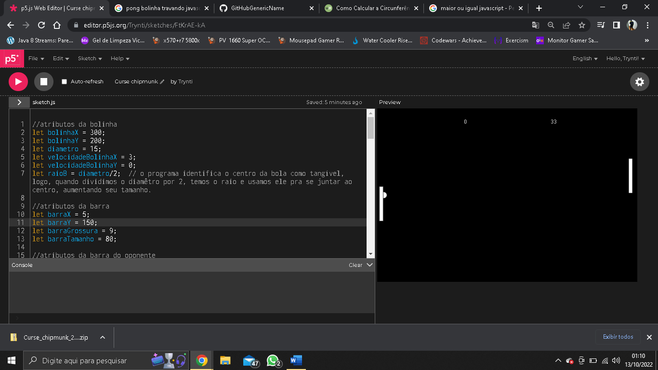Image resolution: width=658 pixels, height=370 pixels.
Task: Open the Curse_chipmunk zip download
Action: [x=50, y=338]
